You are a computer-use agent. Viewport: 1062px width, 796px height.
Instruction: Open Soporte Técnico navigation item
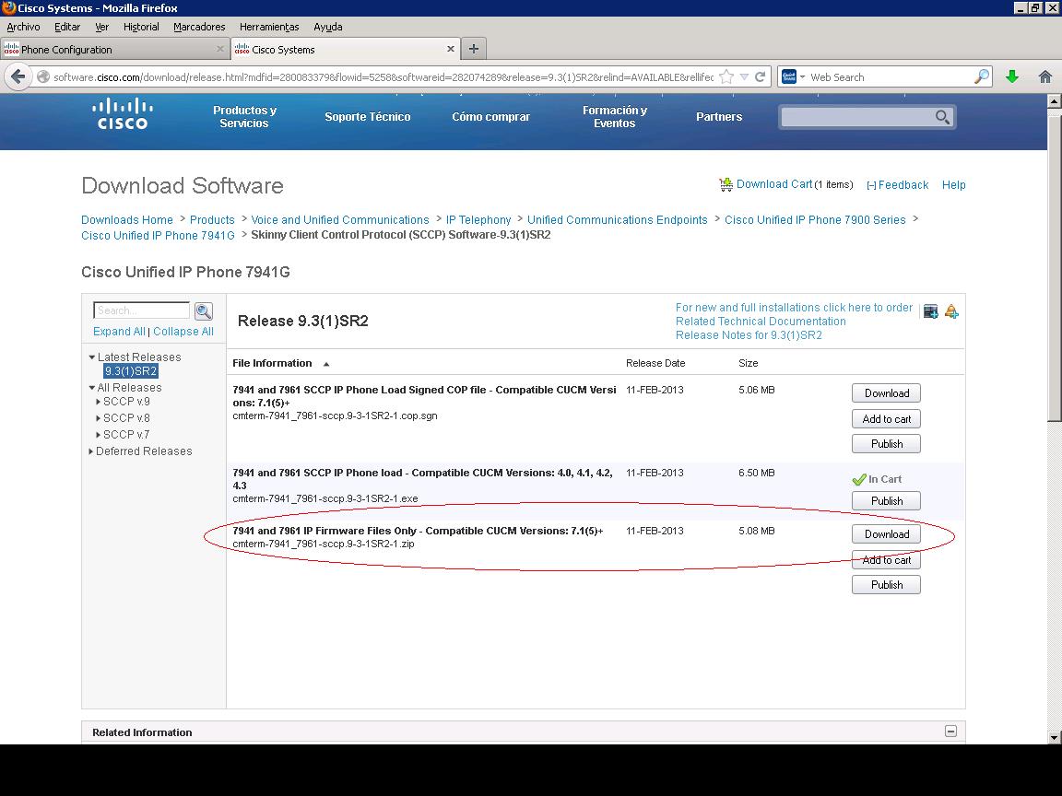click(367, 116)
